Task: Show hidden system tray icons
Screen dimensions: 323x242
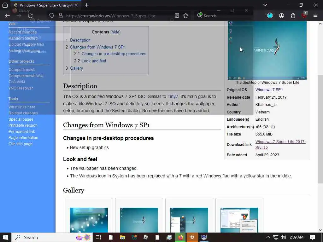Action: coord(268,237)
